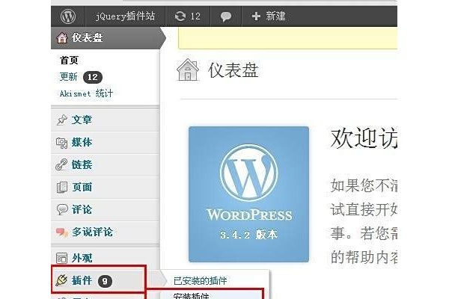Open the 媒体 menu

point(82,142)
